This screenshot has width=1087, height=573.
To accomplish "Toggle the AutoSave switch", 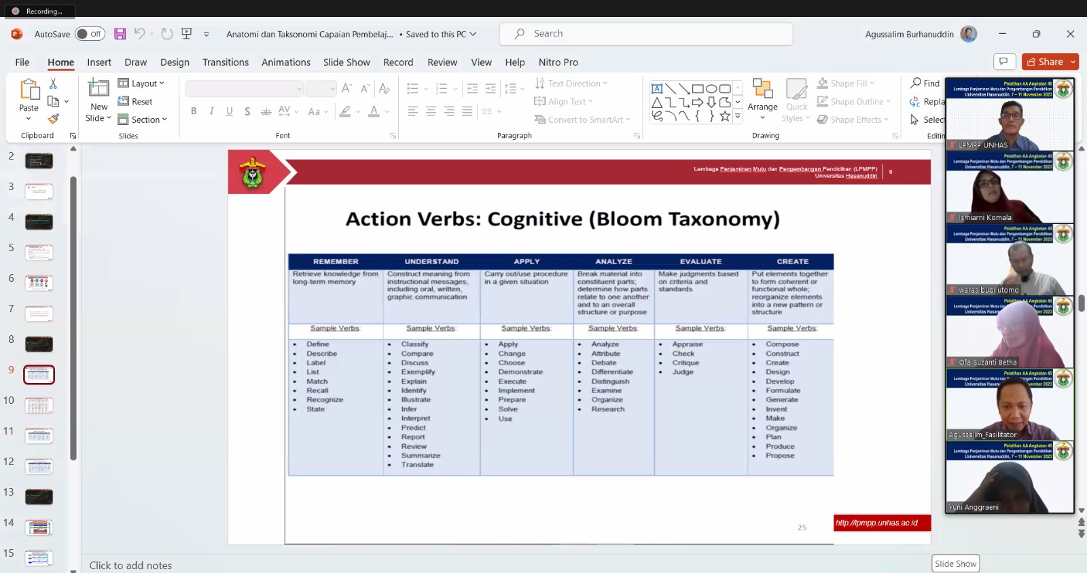I will [90, 34].
